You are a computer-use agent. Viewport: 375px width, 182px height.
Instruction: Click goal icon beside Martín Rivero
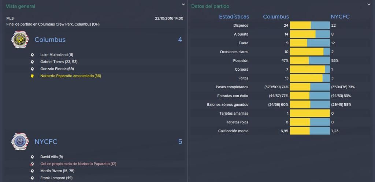coord(32,171)
